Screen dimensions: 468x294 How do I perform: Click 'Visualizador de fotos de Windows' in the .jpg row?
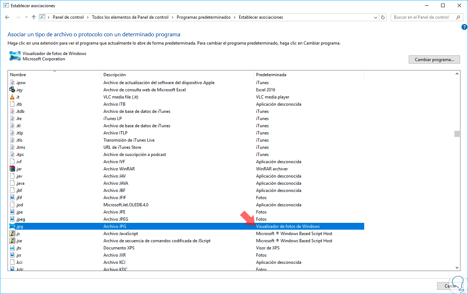(288, 226)
